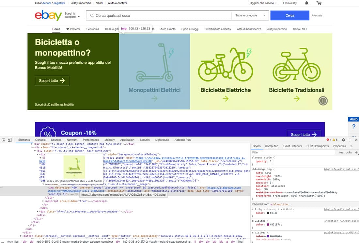Show more Styles sidebar tabs with double chevron
Image resolution: width=359 pixels, height=243 pixels.
pos(351,146)
